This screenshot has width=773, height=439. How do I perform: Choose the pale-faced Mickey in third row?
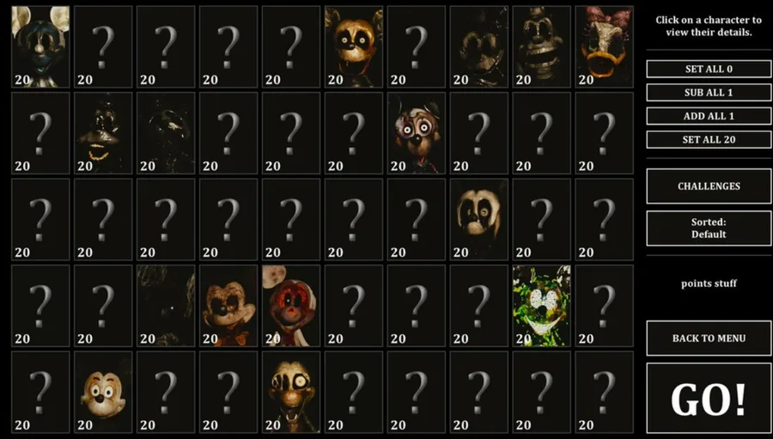pos(478,220)
